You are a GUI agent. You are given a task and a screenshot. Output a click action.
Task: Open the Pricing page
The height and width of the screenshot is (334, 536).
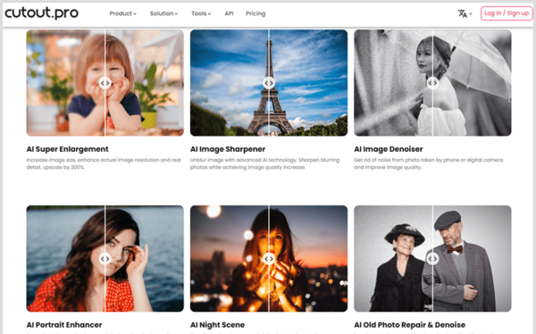[255, 13]
